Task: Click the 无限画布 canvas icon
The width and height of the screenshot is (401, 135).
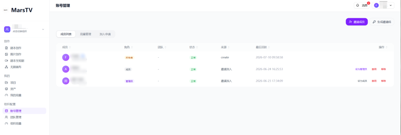Action: click(x=6, y=67)
